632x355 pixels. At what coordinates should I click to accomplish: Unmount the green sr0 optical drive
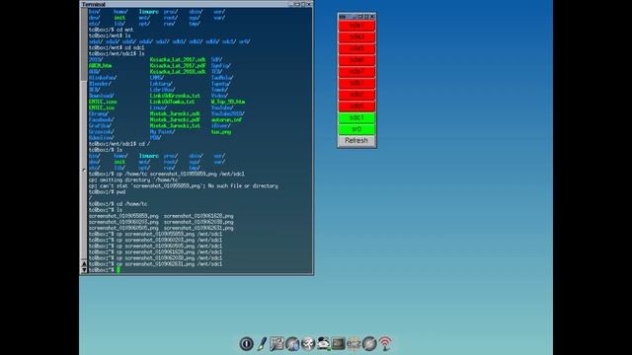(356, 129)
